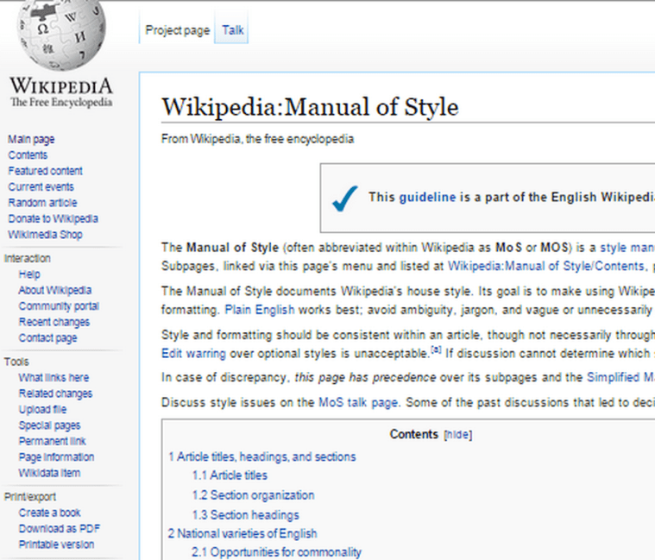This screenshot has width=655, height=560.
Task: Click Donate to Wikipedia link
Action: coord(53,218)
